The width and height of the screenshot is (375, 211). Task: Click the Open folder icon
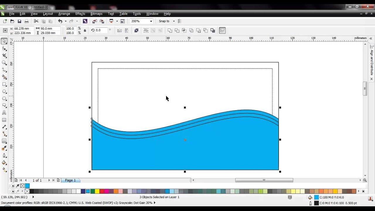[12, 21]
